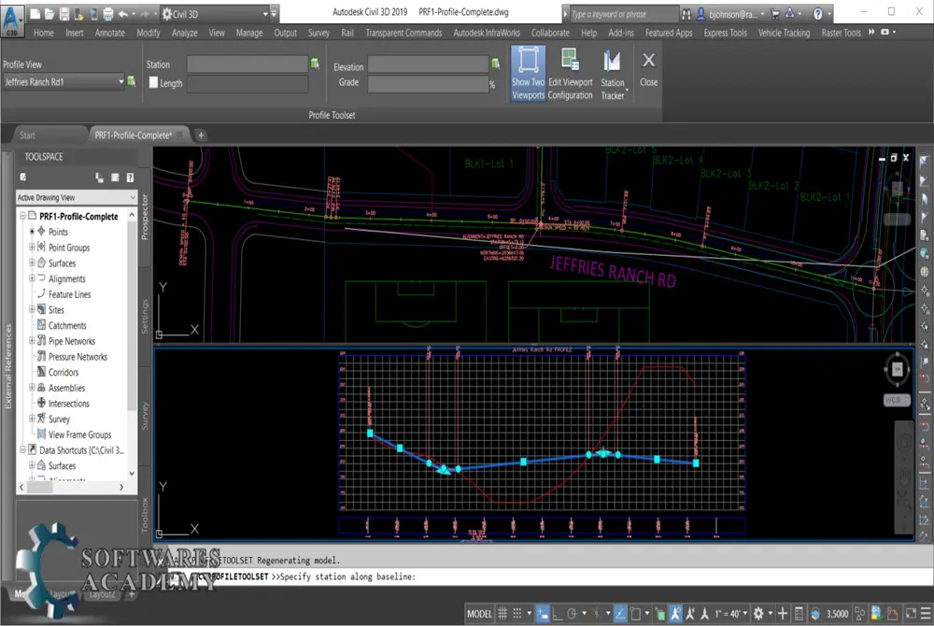The height and width of the screenshot is (626, 934).
Task: Open the annotation scale 1" = 40' dropdown
Action: coord(731,614)
